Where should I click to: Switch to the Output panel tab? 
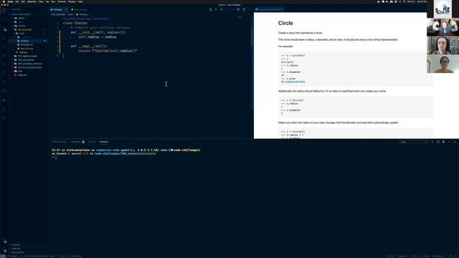(x=92, y=142)
